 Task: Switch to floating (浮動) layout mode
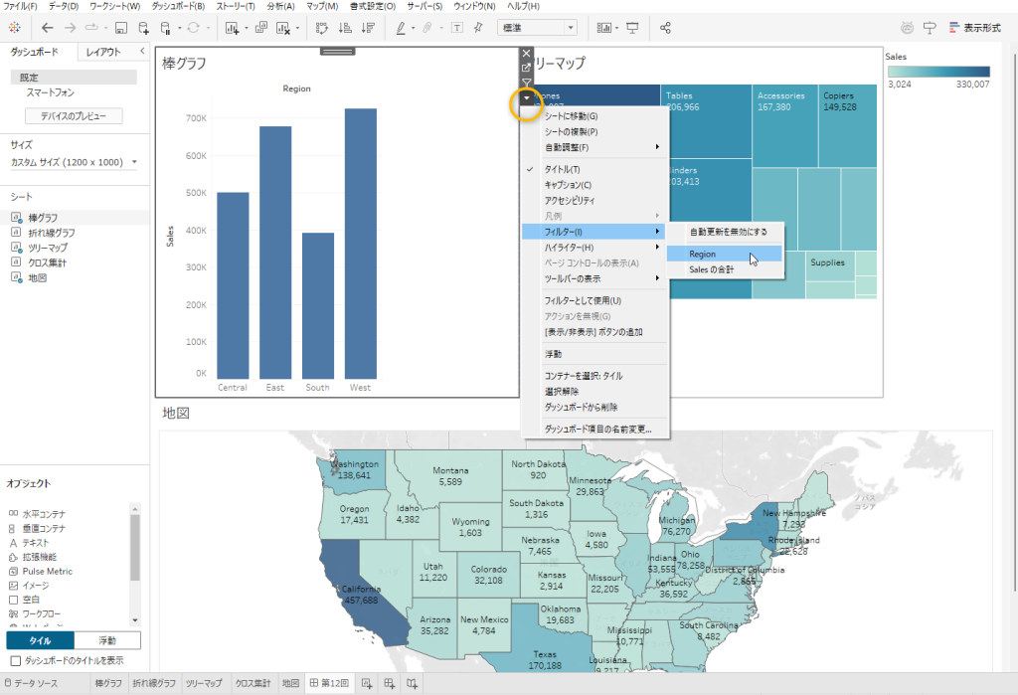tap(107, 640)
